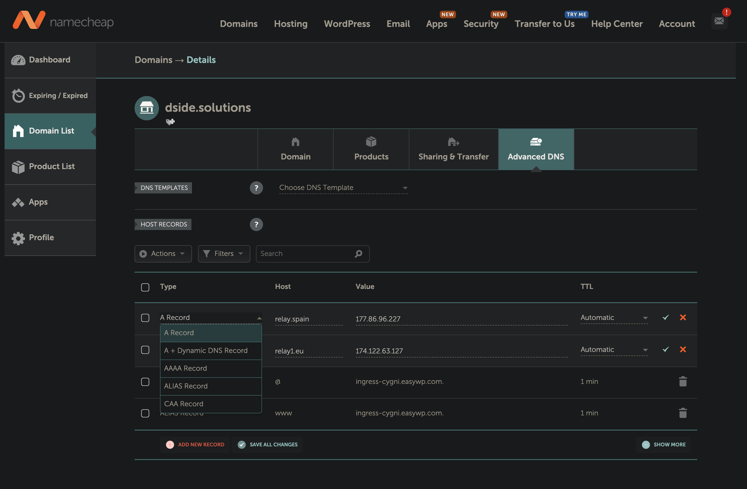
Task: Cancel the relay1.eu record with red X
Action: [x=683, y=349]
